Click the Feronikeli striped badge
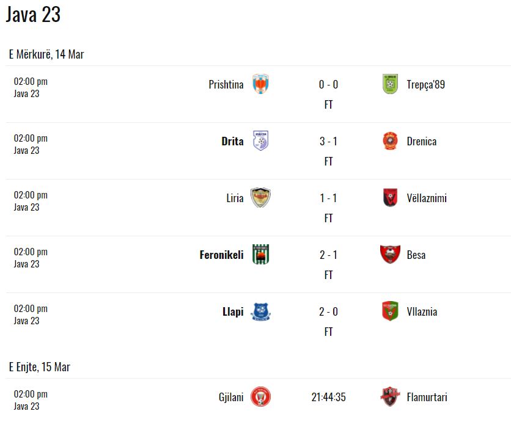This screenshot has height=425, width=511. click(261, 254)
